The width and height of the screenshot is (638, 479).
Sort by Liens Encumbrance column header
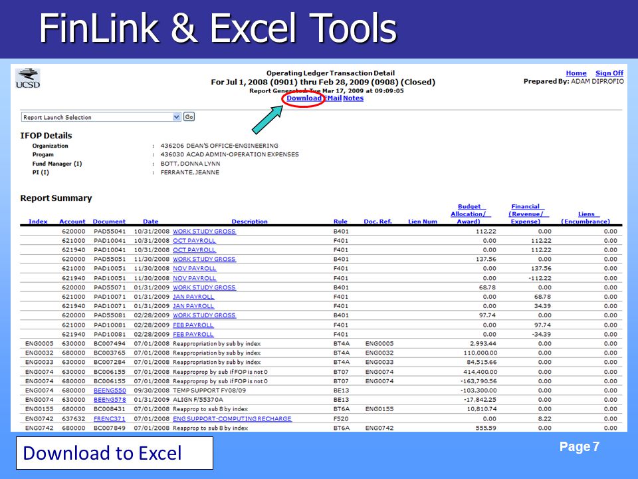(586, 218)
